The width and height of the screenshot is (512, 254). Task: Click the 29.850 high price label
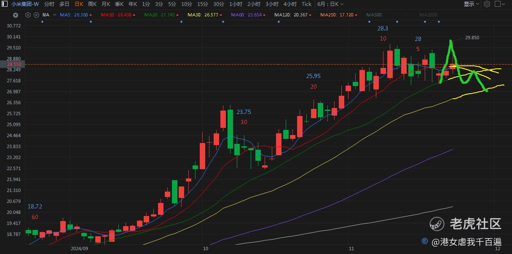472,38
